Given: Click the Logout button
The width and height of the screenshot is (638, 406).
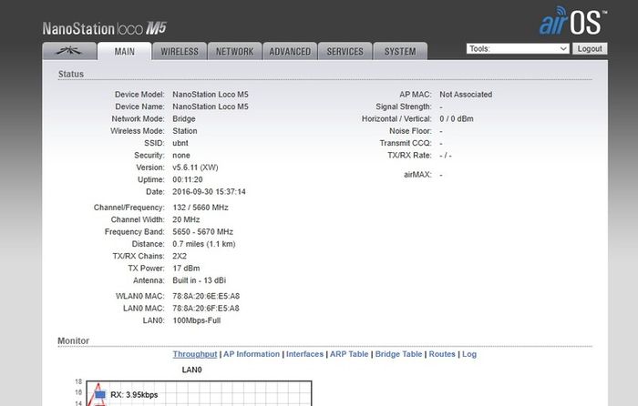Looking at the screenshot, I should (x=590, y=49).
